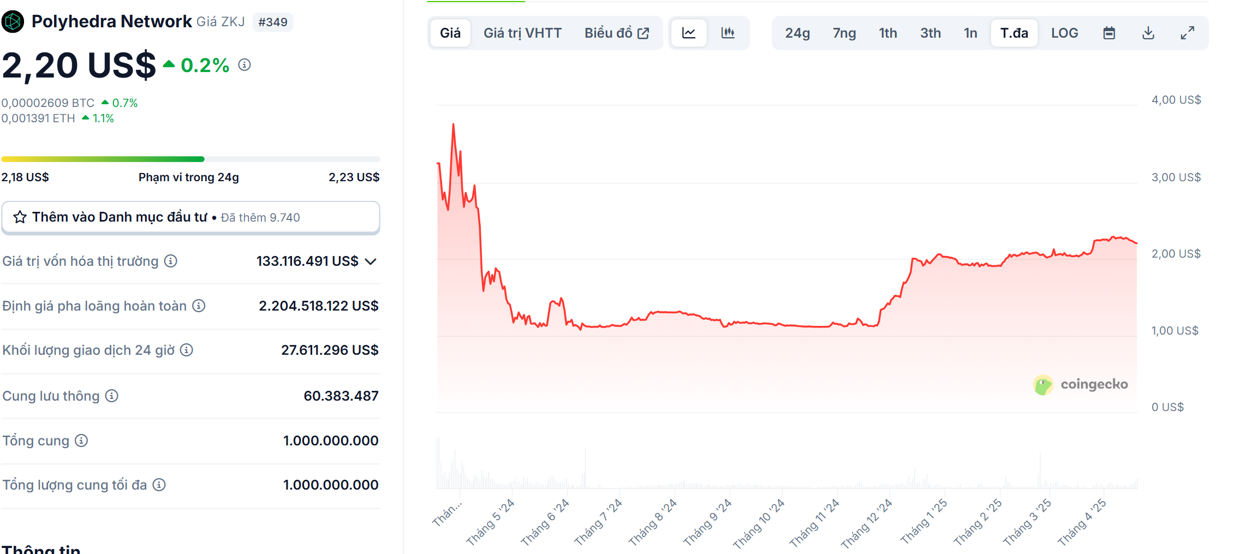Click star icon to add to portfolio
The image size is (1234, 554).
[20, 217]
